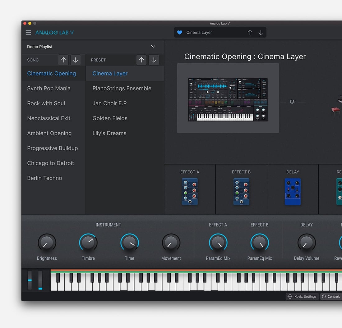This screenshot has height=328, width=342.
Task: Select the Neoclassical Exit song
Action: click(53, 118)
